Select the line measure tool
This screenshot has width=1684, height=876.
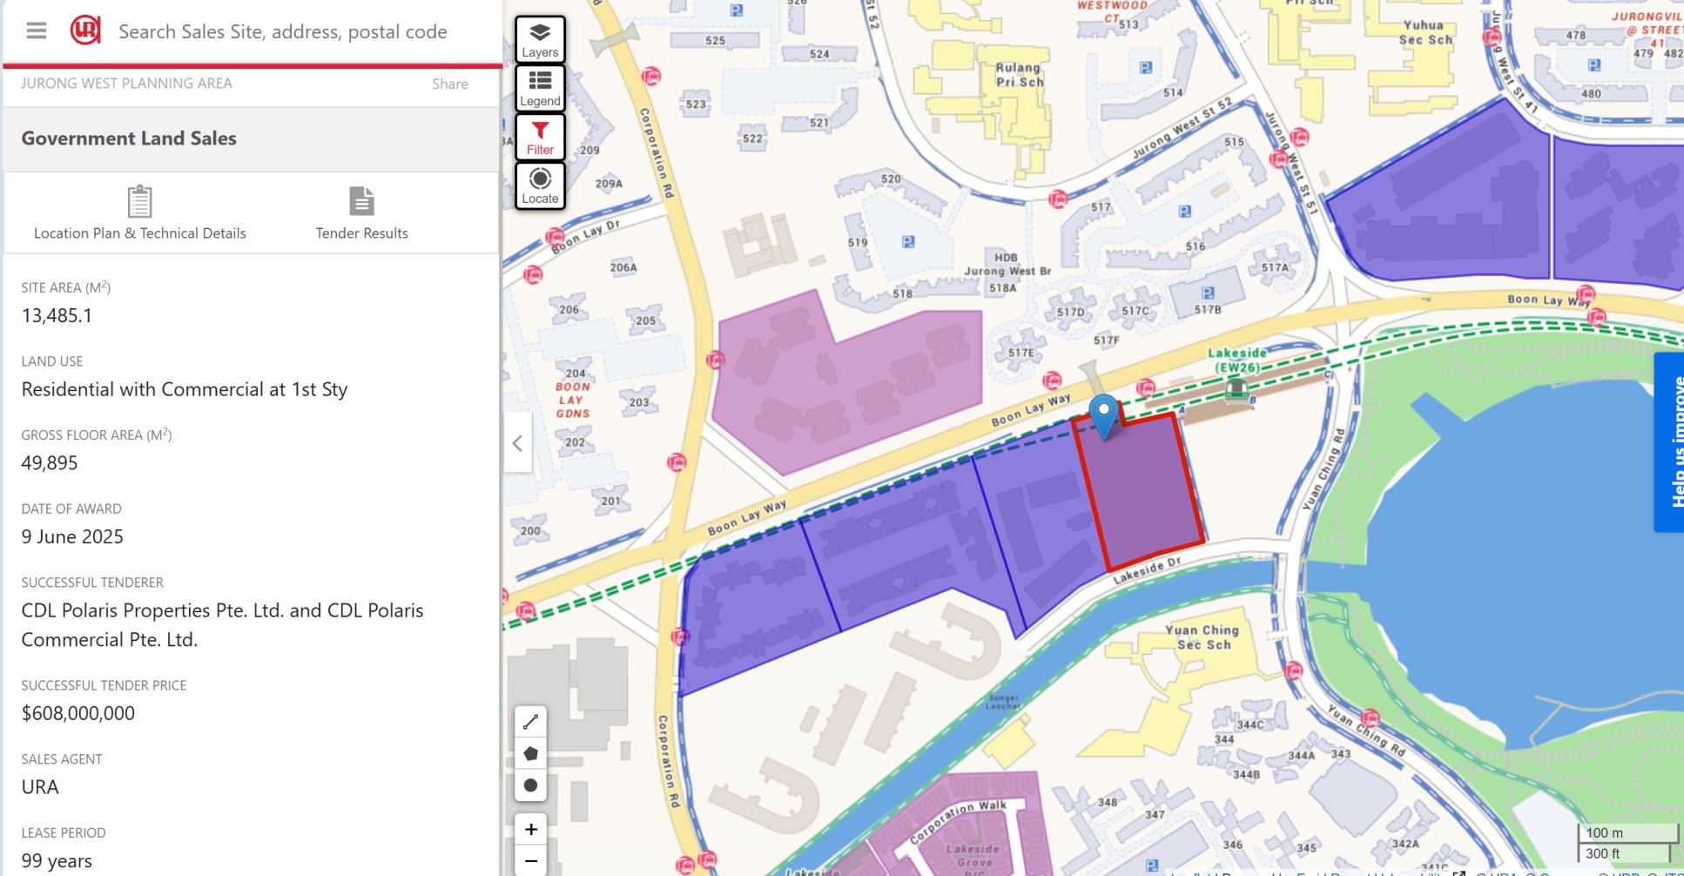[x=530, y=722]
